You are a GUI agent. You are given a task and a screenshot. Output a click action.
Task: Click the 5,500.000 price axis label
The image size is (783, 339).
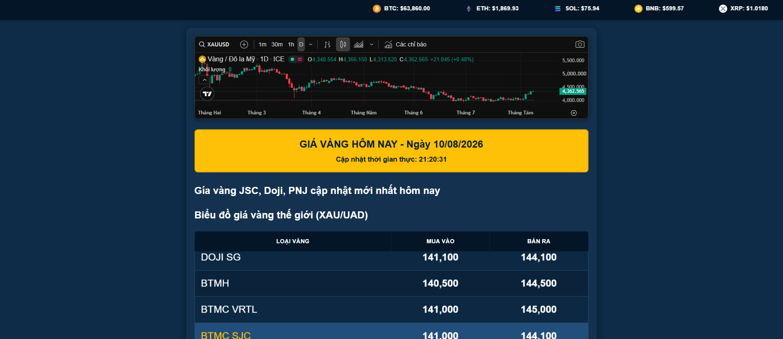573,61
